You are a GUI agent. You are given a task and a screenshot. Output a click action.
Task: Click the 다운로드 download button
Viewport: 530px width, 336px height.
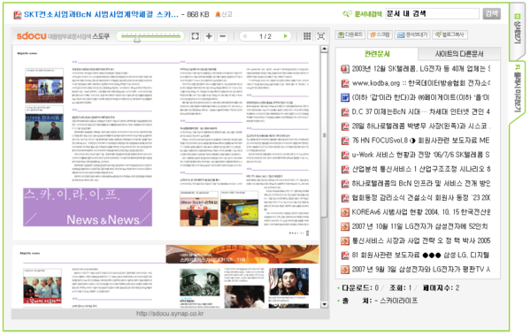coord(350,34)
